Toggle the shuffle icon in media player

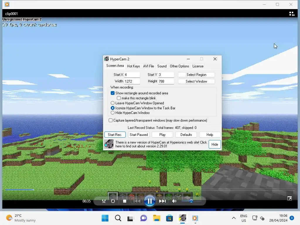pyautogui.click(x=104, y=201)
